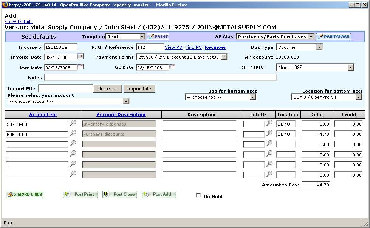Open the Doc Type dropdown showing Voucher

pyautogui.click(x=319, y=47)
